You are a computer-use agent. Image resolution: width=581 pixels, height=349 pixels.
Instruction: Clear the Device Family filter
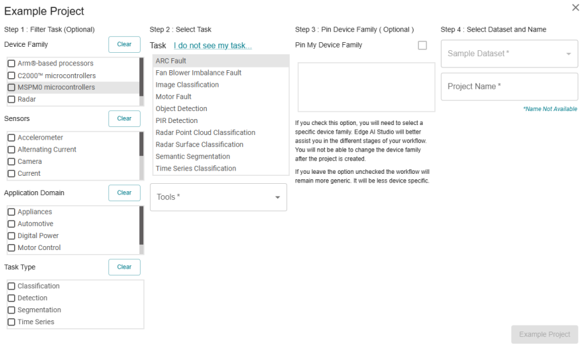(x=124, y=45)
